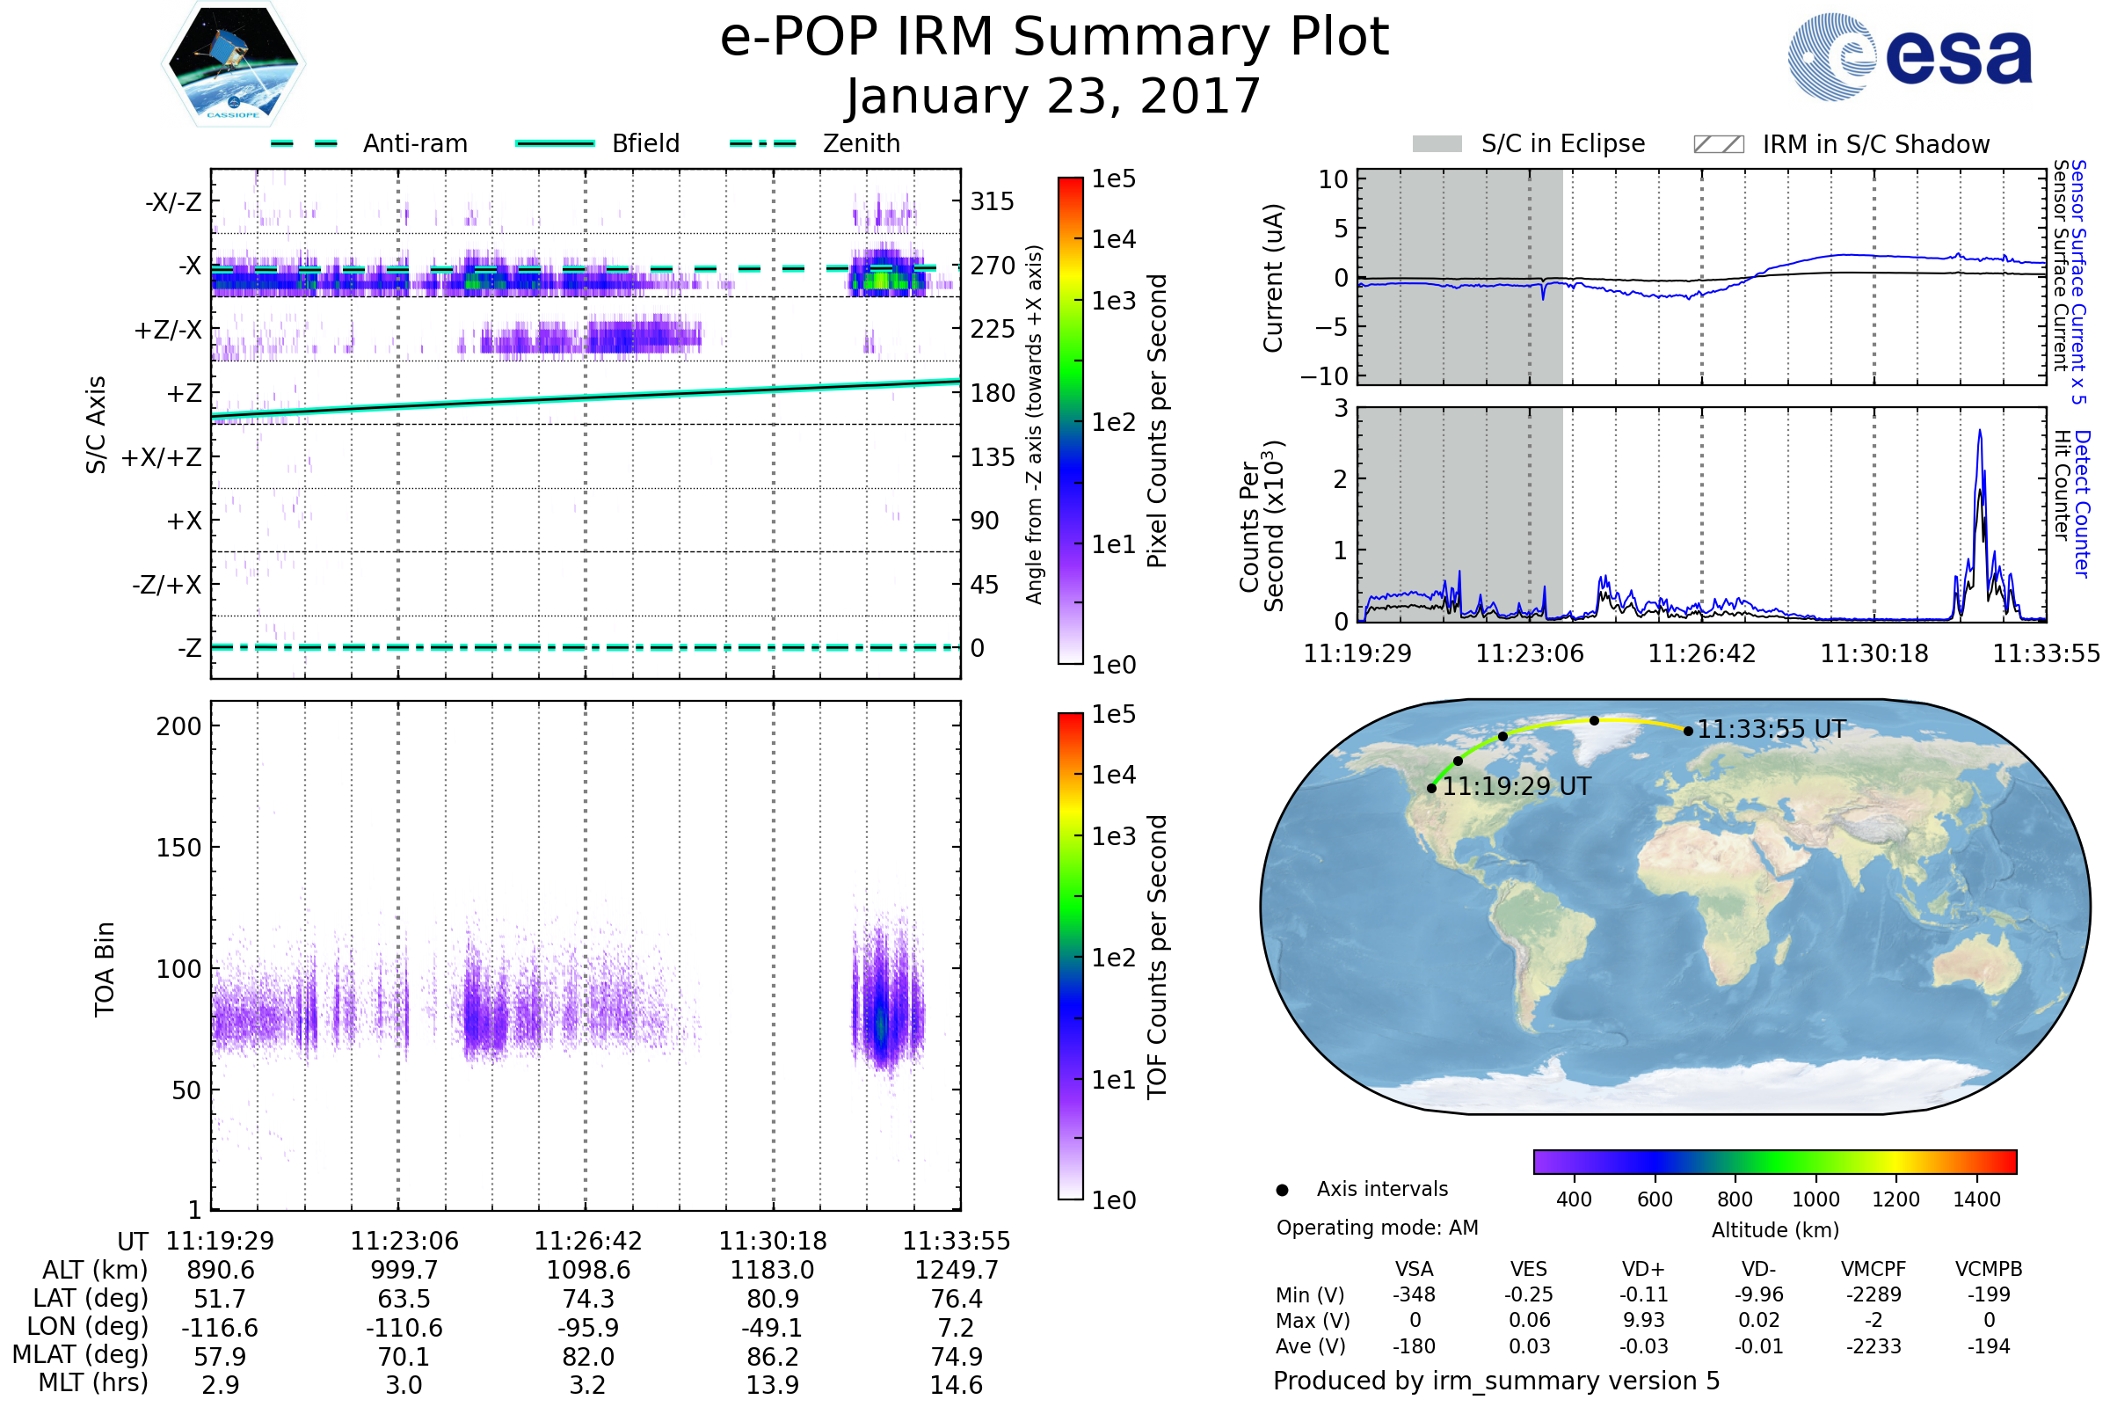
Task: Click the 11:19:29 UT orbit start on map
Action: point(1432,788)
